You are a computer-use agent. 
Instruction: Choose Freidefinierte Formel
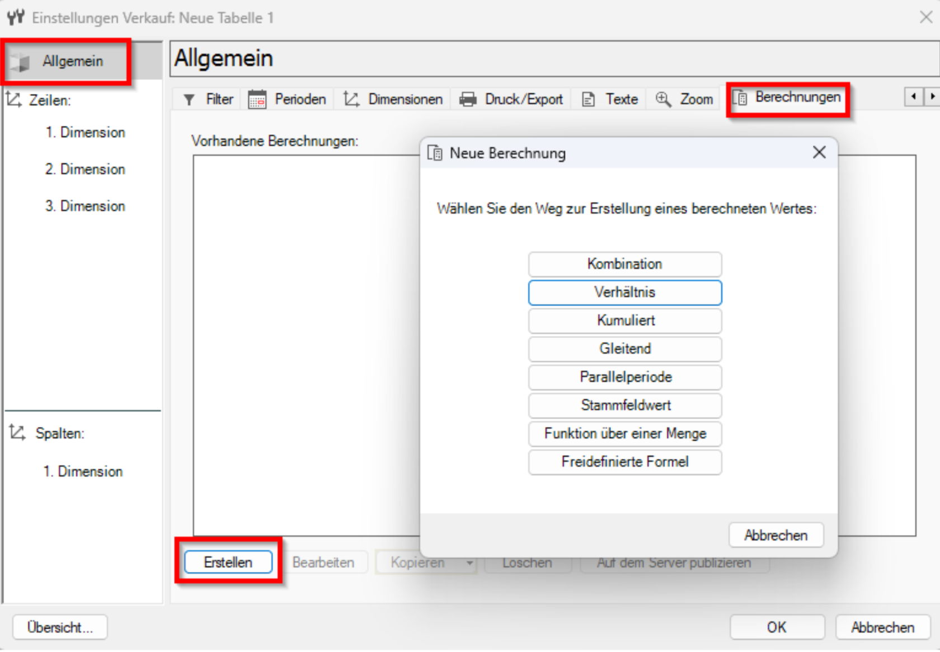625,462
